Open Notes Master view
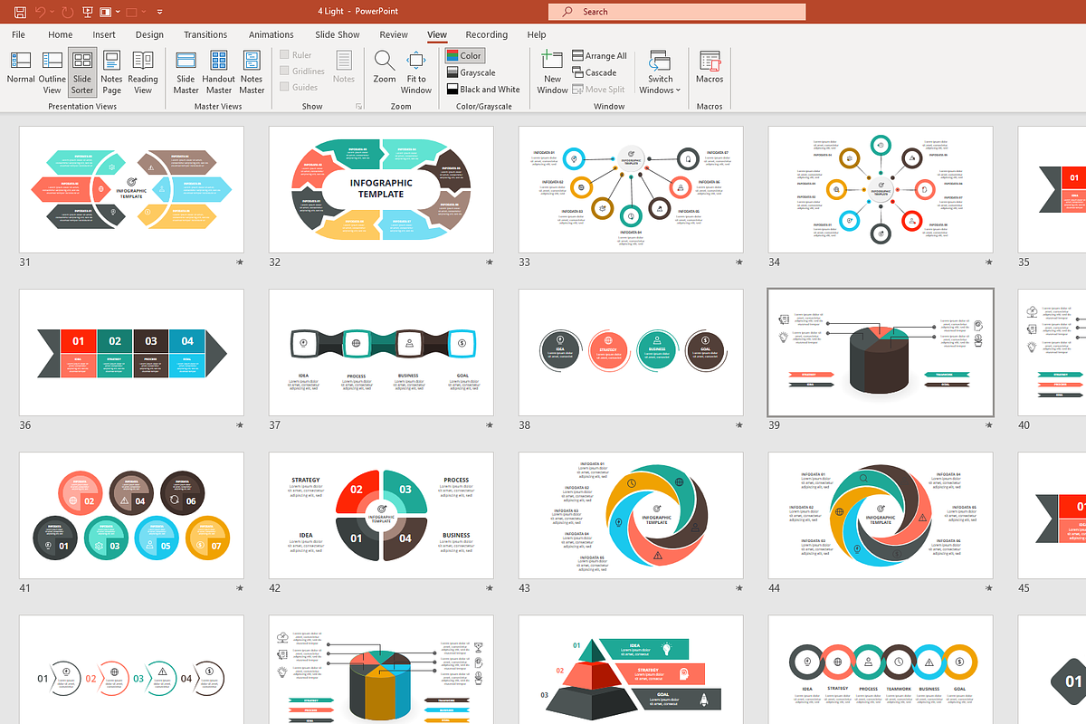Screen dimensions: 1086x724 point(252,72)
